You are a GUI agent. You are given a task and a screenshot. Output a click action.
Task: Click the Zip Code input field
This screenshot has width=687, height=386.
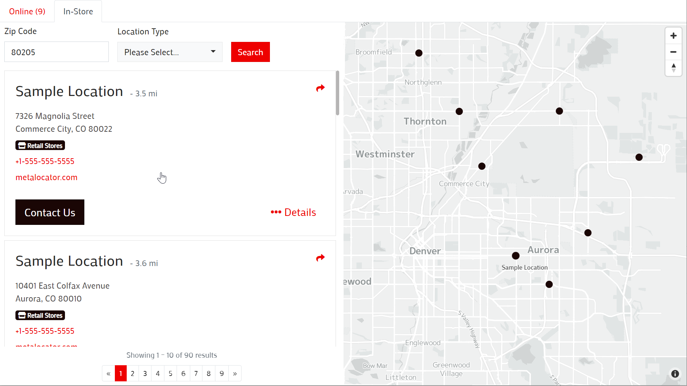(56, 52)
